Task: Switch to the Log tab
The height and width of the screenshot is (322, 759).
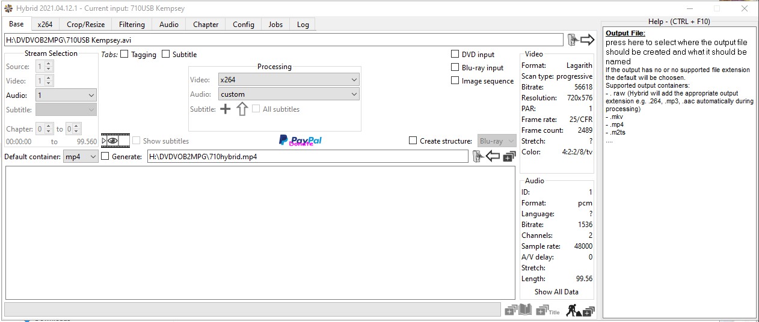Action: pos(303,25)
